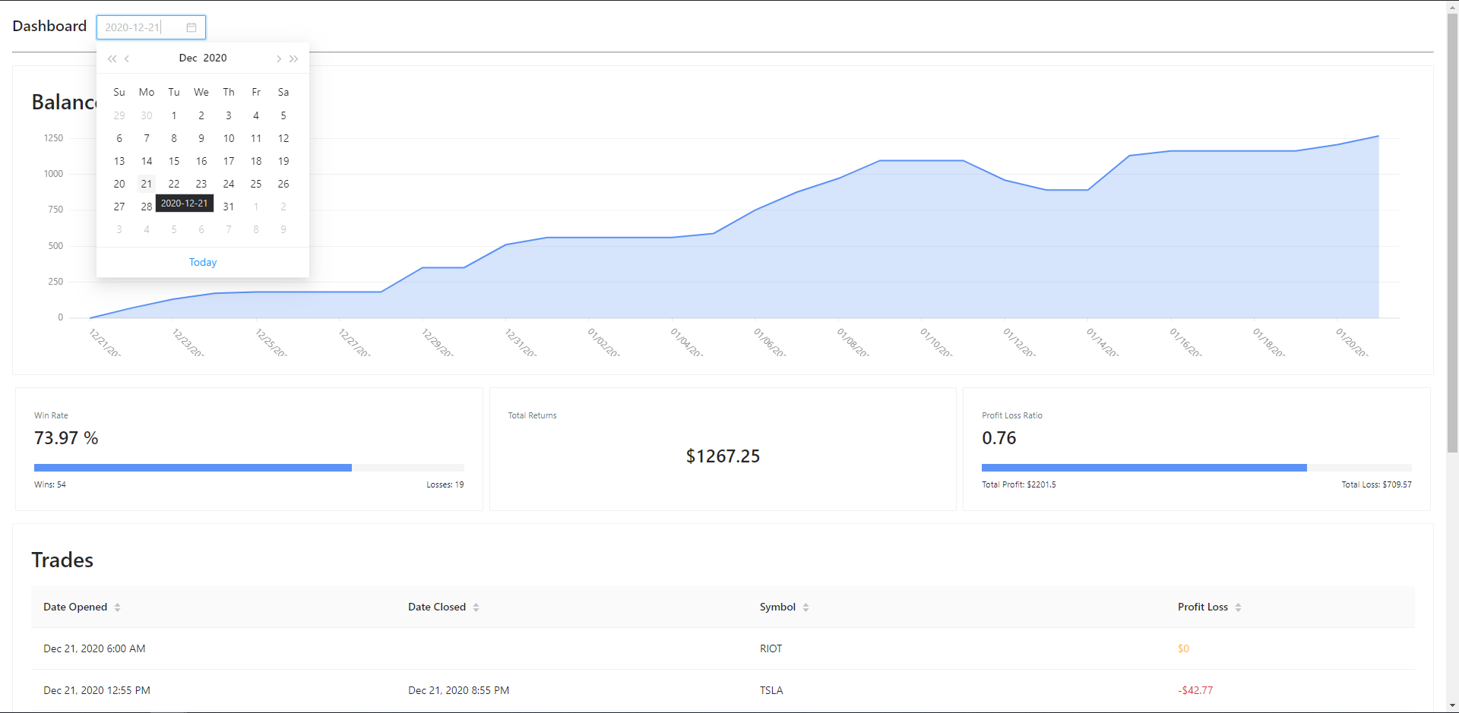The height and width of the screenshot is (713, 1459).
Task: Jump to next year with double-right arrow
Action: [x=294, y=58]
